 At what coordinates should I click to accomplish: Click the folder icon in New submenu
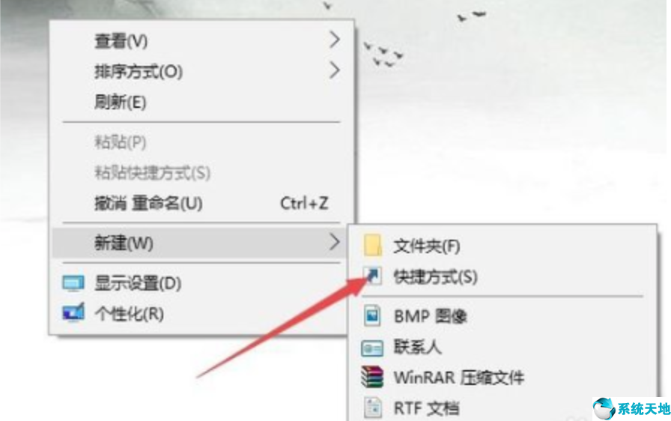click(x=372, y=245)
